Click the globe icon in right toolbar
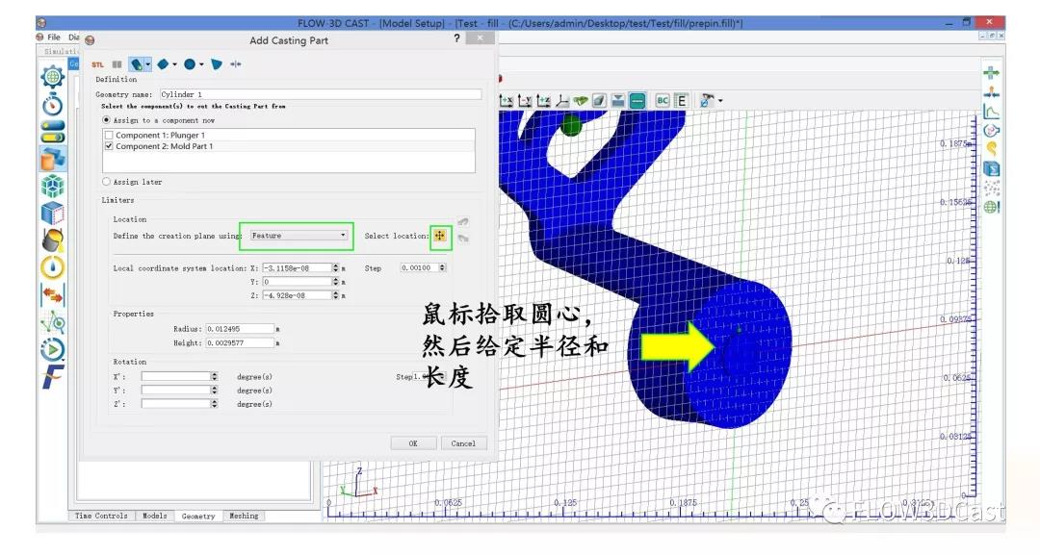1040x555 pixels. (991, 206)
